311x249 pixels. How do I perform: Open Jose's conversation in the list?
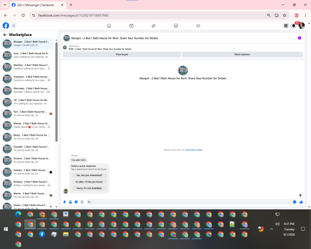27,55
